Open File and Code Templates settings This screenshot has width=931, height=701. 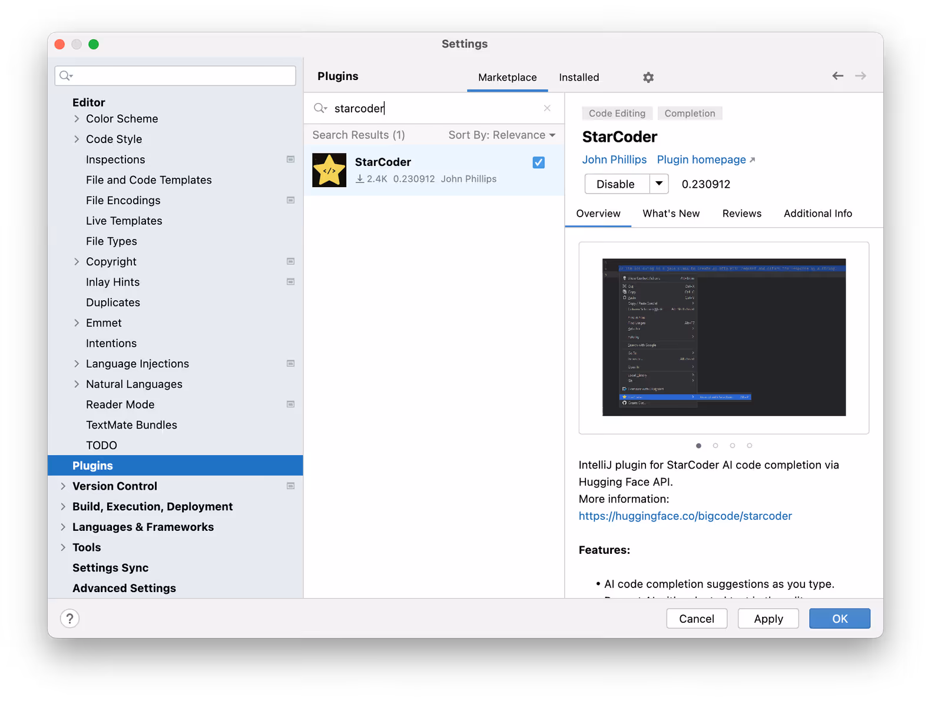coord(148,180)
